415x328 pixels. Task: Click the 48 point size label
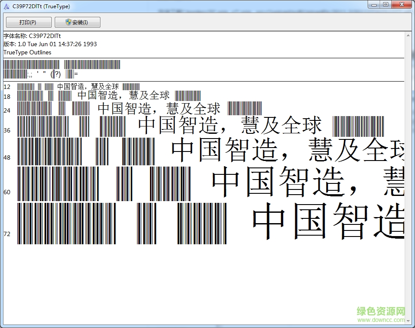7,158
